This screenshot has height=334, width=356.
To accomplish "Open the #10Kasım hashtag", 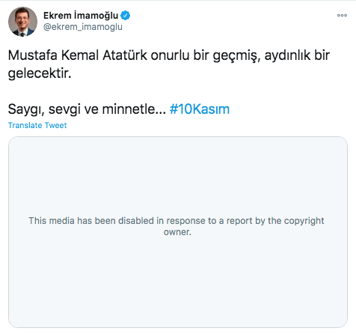I will tap(200, 109).
